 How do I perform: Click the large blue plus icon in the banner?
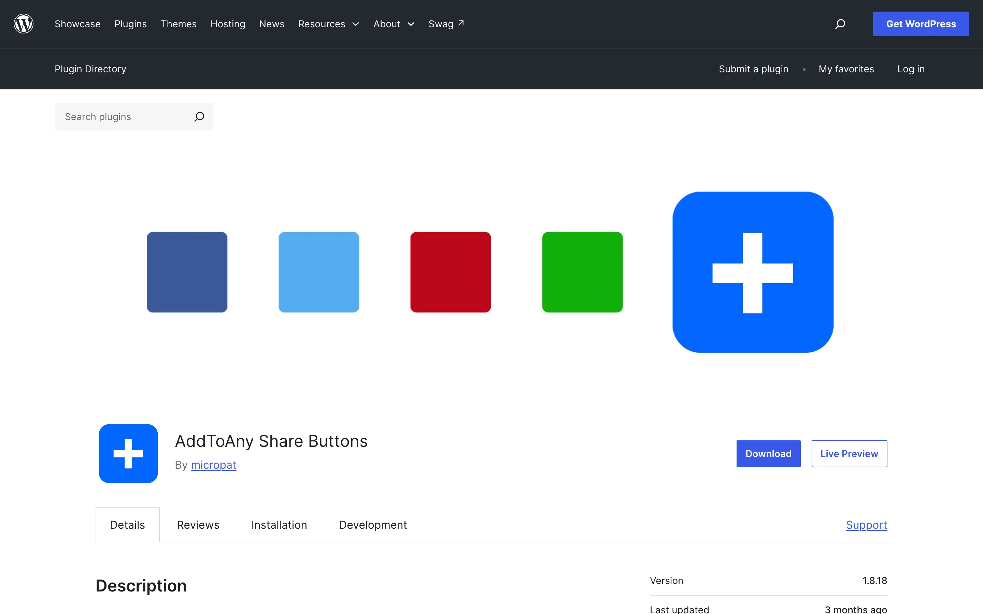(753, 273)
